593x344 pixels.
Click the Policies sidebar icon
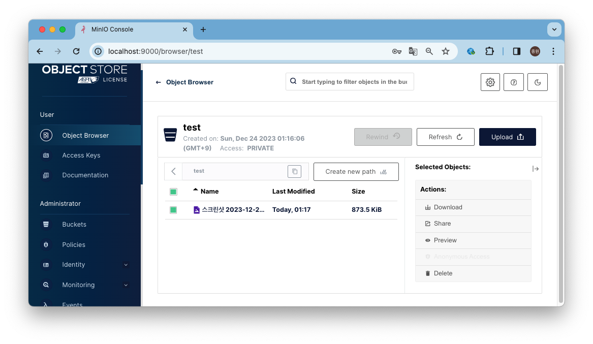[46, 244]
